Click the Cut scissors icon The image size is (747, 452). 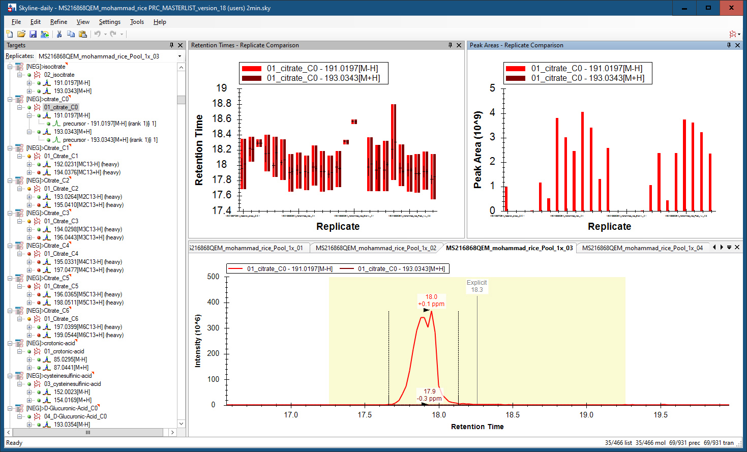(x=59, y=34)
